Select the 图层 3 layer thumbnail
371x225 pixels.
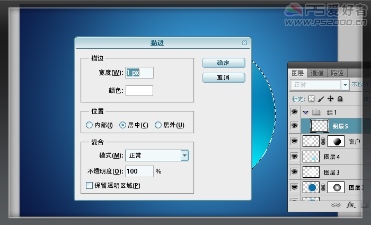pos(311,172)
